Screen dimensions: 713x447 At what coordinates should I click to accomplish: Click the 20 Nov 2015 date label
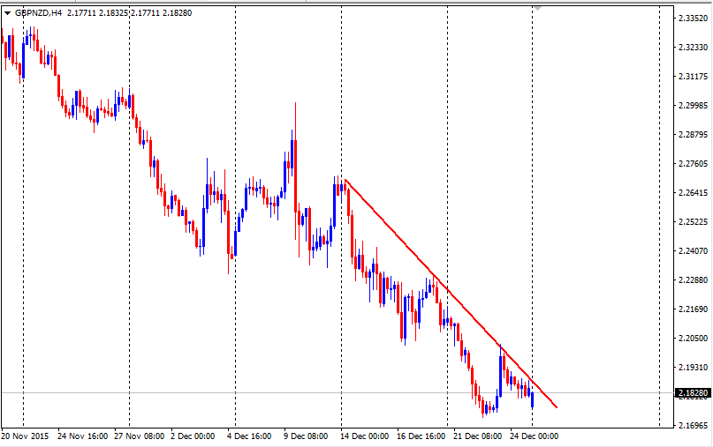25,436
